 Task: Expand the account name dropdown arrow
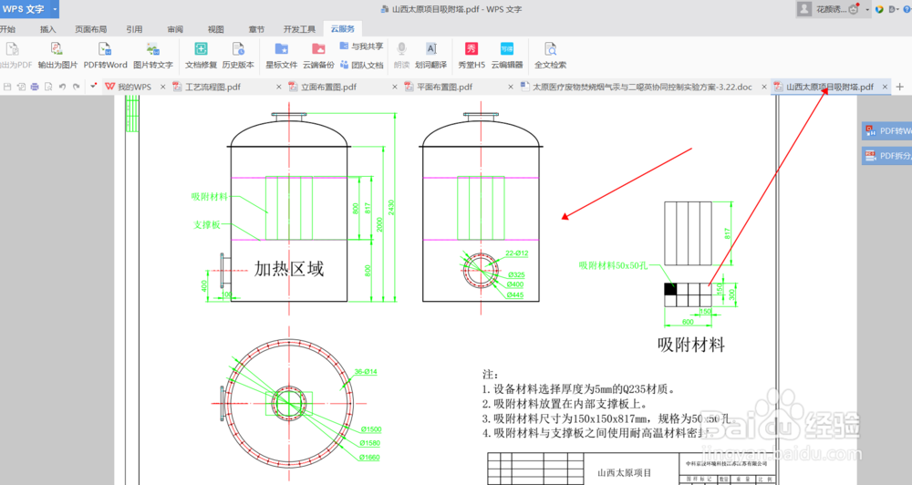coord(867,9)
